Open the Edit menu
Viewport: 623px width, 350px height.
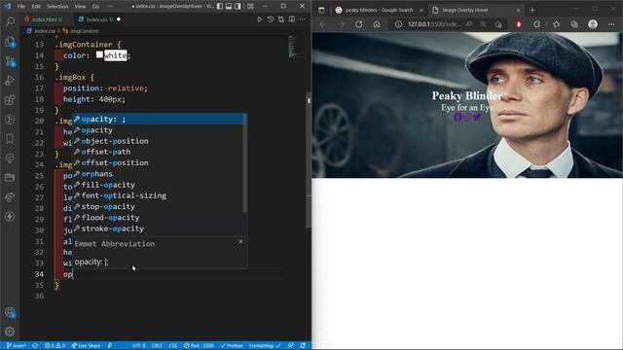36,7
